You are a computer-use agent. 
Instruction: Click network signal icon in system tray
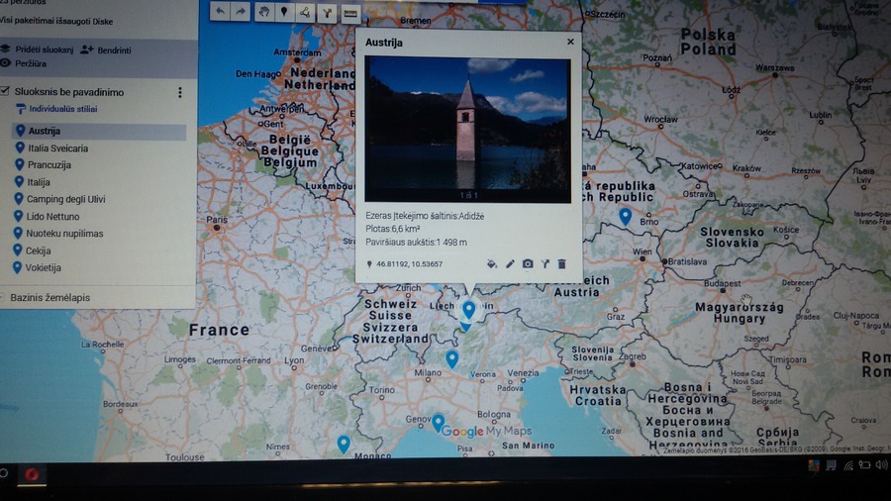tap(848, 465)
